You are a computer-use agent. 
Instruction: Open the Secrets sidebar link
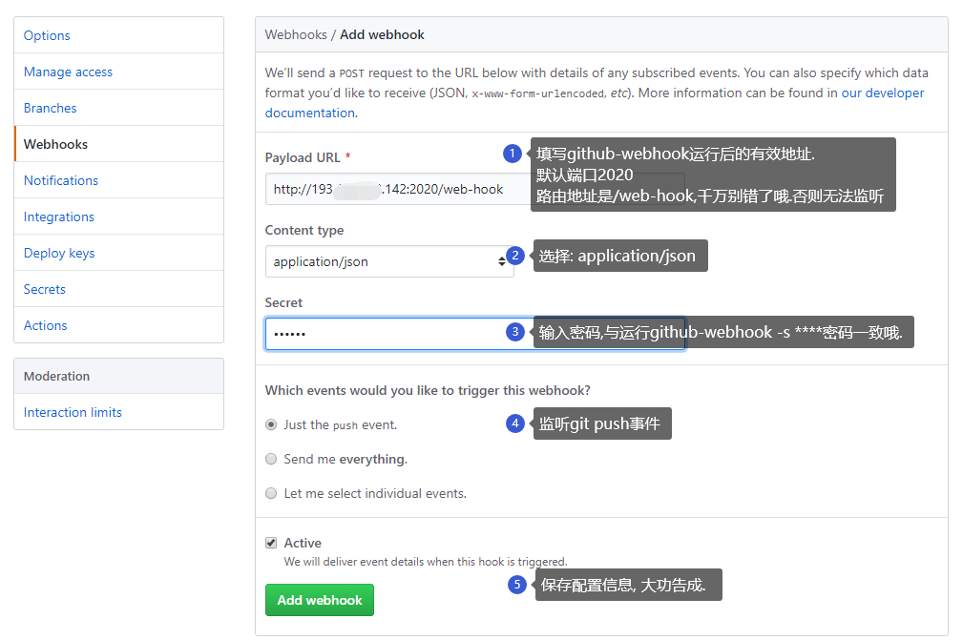(44, 288)
